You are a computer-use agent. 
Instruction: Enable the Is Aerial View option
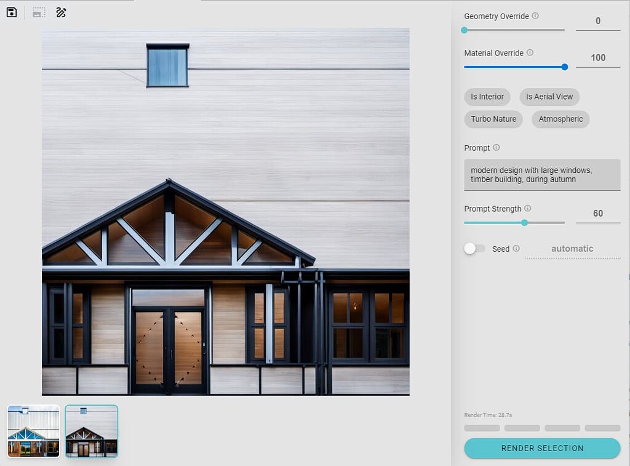click(x=549, y=97)
